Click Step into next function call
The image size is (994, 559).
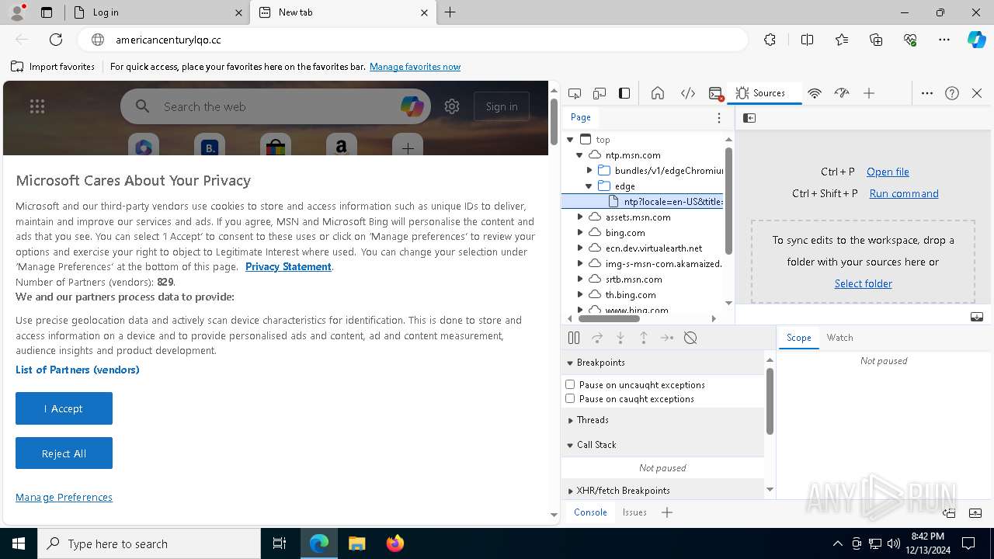(x=620, y=338)
